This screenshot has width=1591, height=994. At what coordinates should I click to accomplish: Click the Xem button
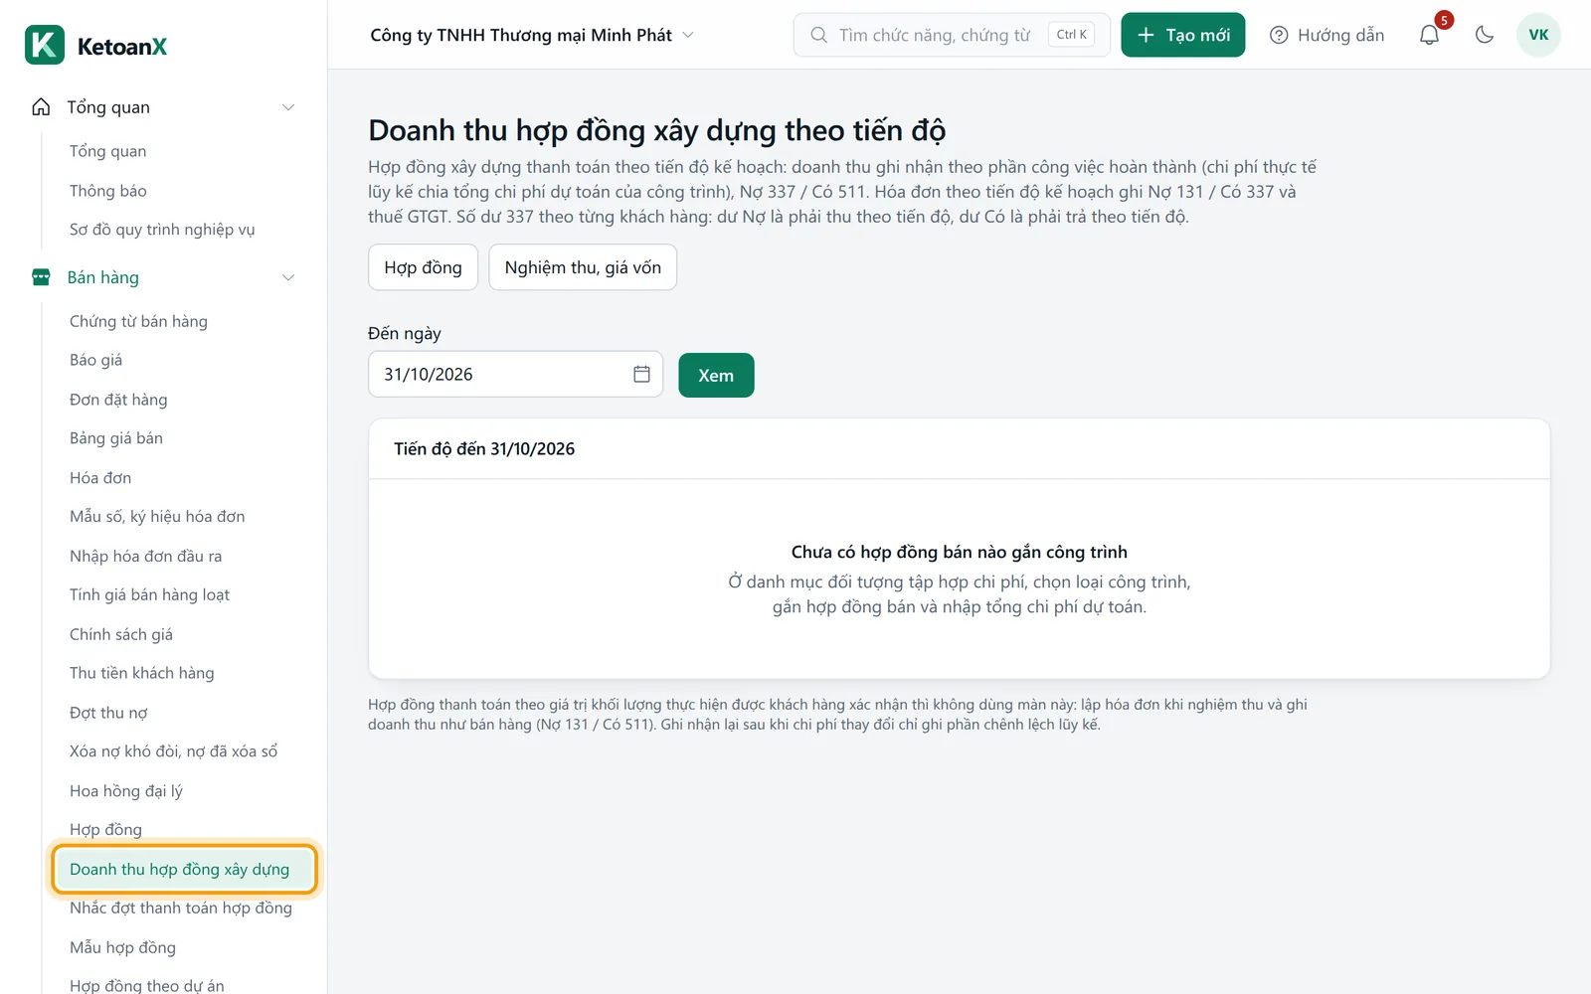point(716,375)
